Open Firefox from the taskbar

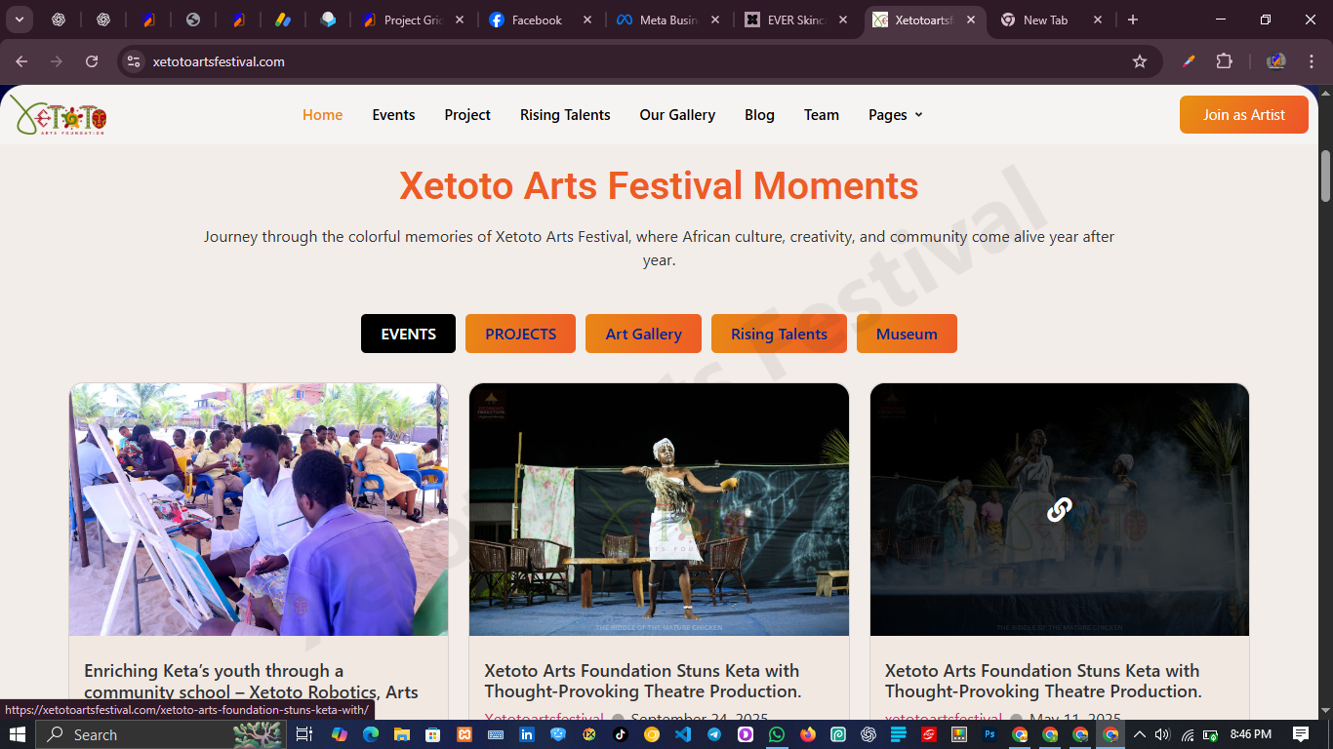(807, 733)
